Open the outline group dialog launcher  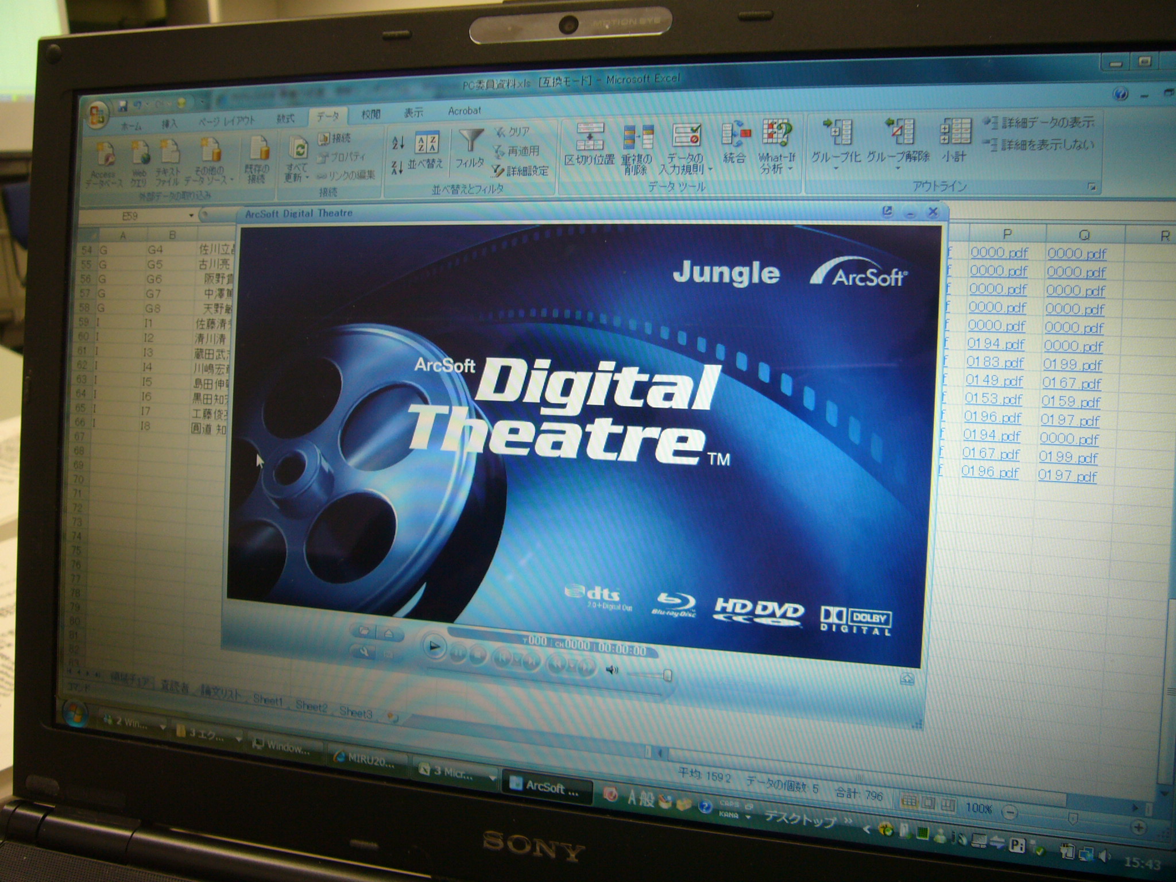(1092, 187)
